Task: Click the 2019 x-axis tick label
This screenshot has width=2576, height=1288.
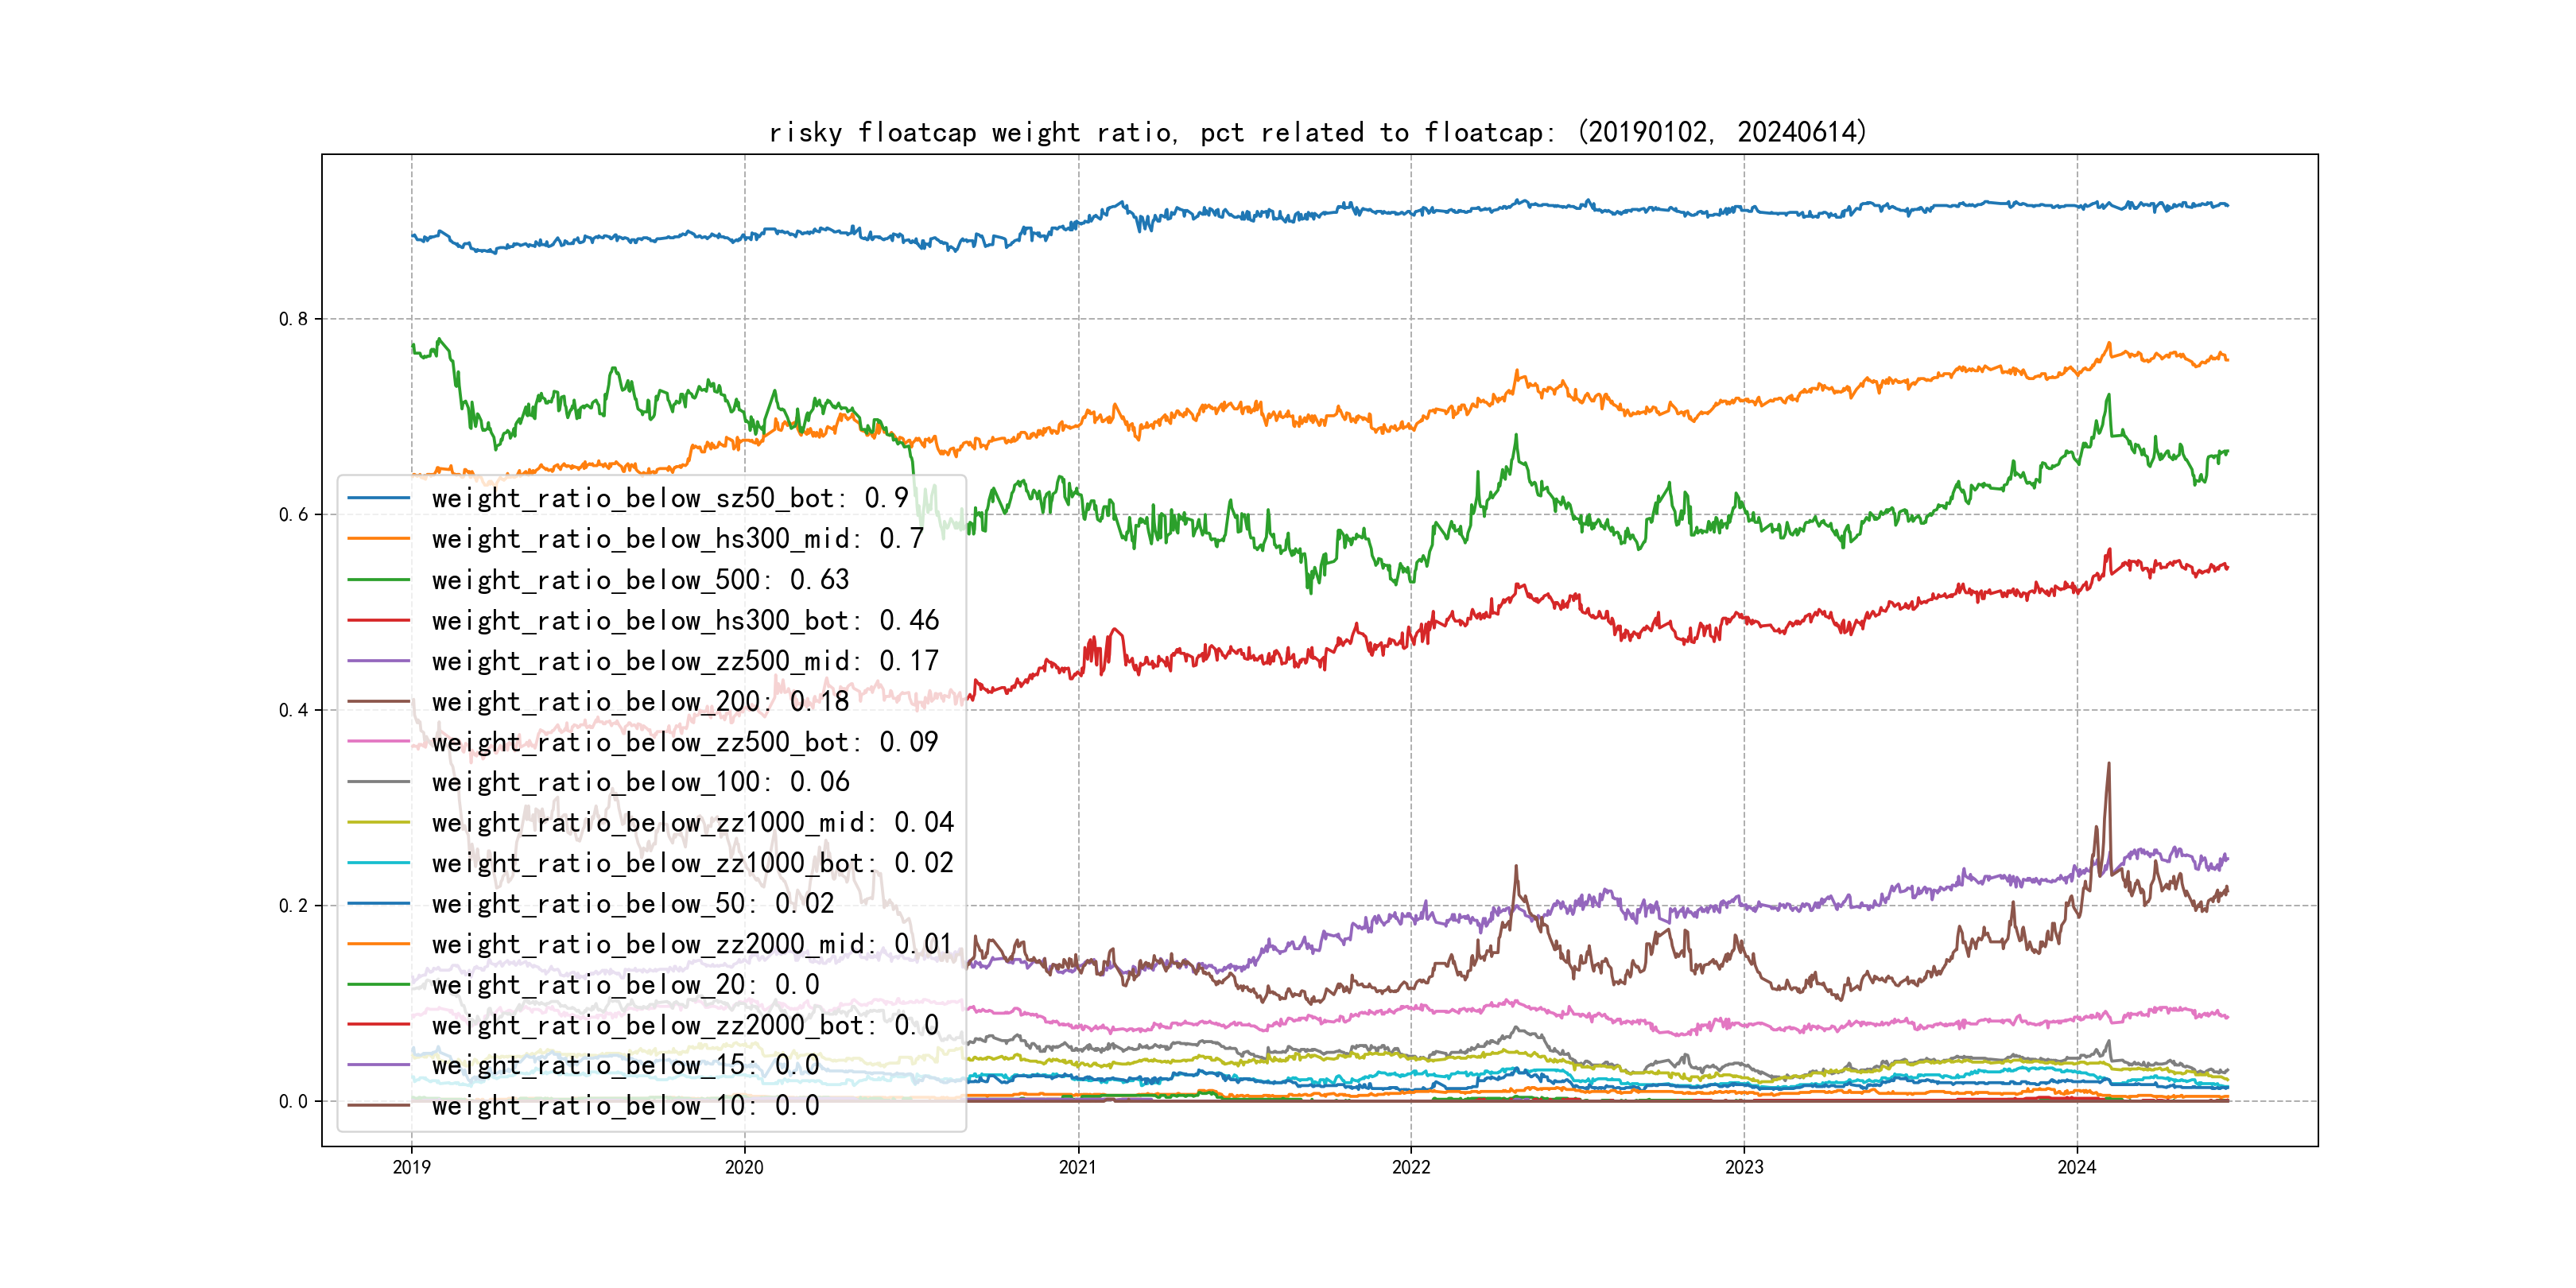Action: point(411,1167)
